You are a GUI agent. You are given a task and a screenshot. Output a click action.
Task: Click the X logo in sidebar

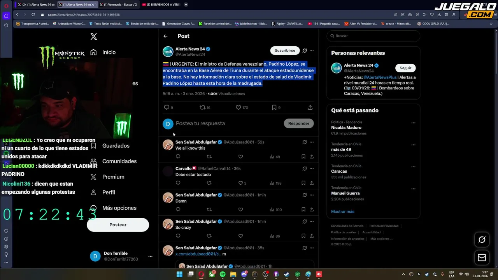click(93, 37)
